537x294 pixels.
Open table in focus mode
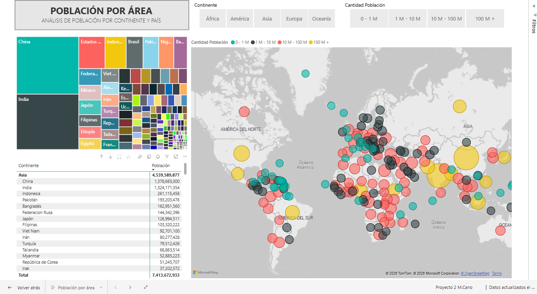coord(176,156)
